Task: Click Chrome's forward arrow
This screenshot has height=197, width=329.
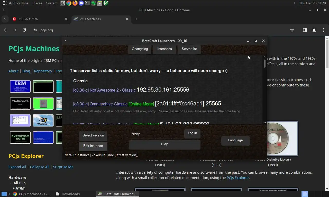Action: (15, 30)
